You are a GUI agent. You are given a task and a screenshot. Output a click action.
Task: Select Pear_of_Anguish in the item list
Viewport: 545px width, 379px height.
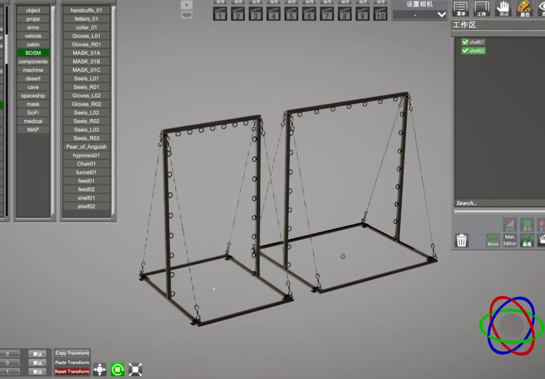coord(87,147)
